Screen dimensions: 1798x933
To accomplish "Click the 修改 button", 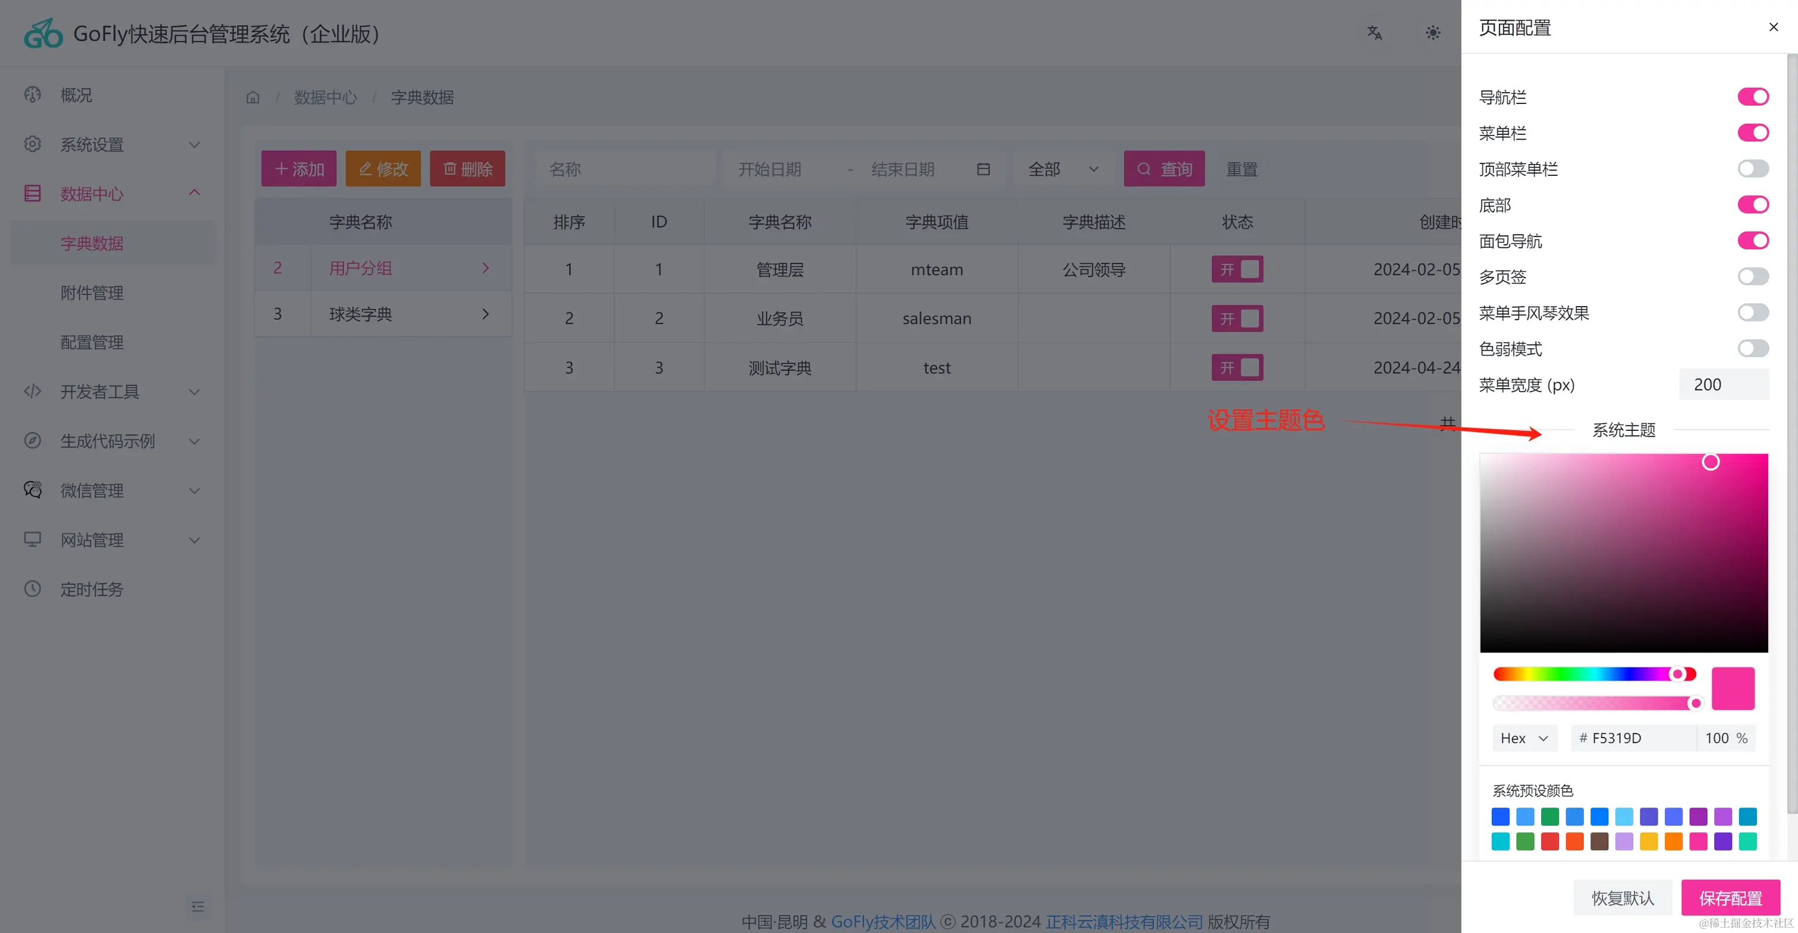I will tap(383, 169).
